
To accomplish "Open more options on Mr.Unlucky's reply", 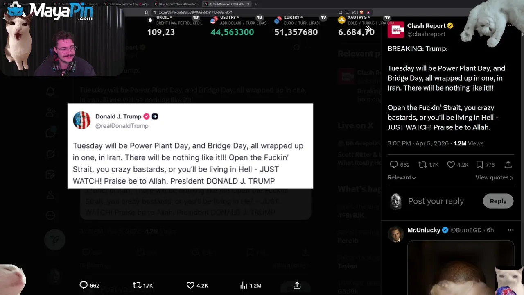I will coord(510,230).
